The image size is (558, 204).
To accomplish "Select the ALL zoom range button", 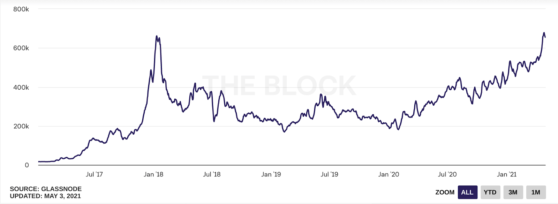I will pos(467,192).
